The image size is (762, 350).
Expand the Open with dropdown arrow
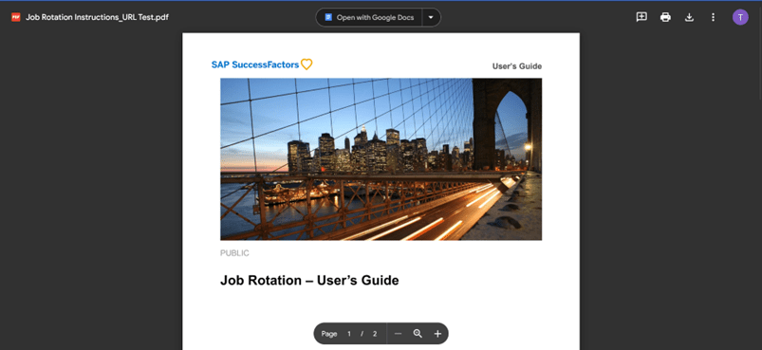click(431, 17)
